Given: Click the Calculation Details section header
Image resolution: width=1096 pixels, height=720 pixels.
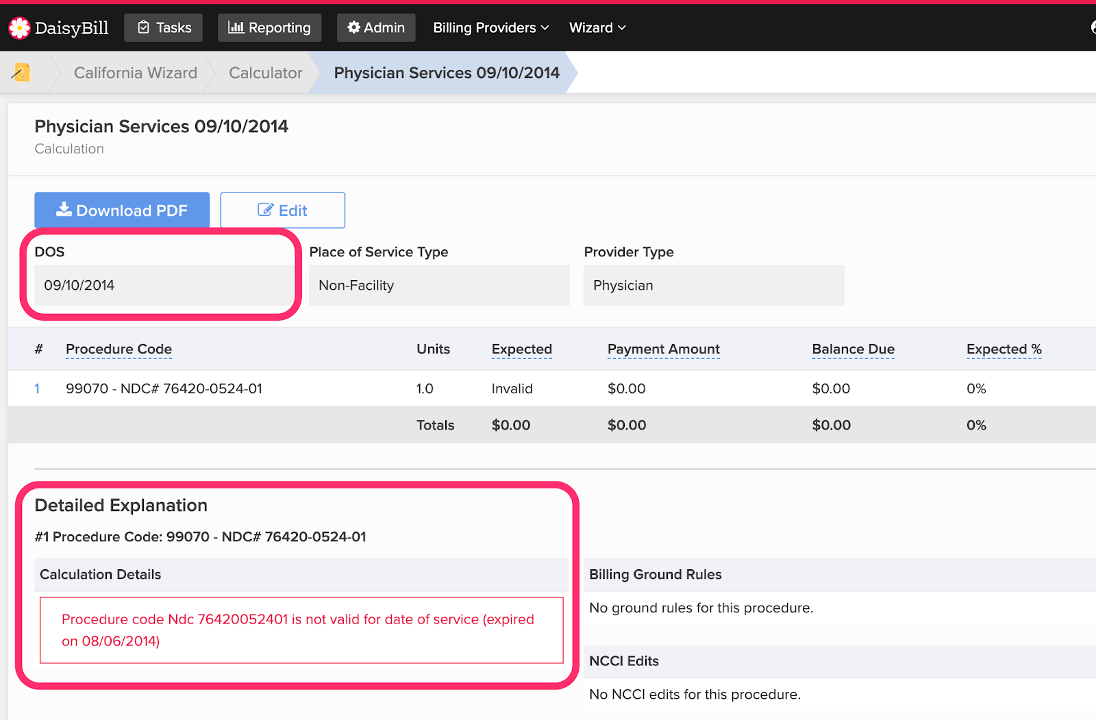Looking at the screenshot, I should pyautogui.click(x=301, y=575).
